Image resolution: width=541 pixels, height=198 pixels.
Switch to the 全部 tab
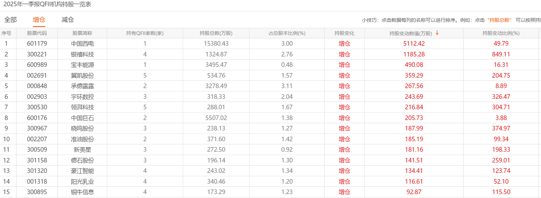point(10,20)
